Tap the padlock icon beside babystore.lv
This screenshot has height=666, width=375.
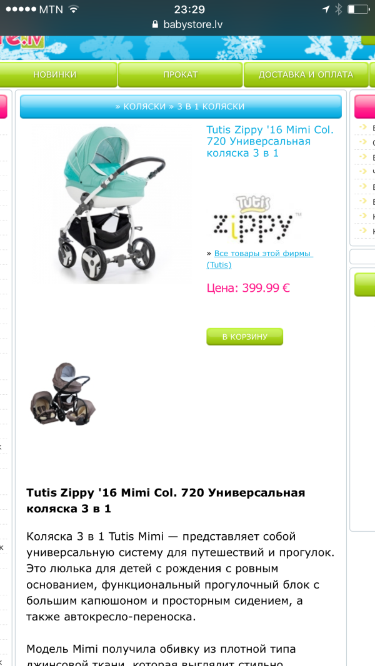(x=156, y=24)
